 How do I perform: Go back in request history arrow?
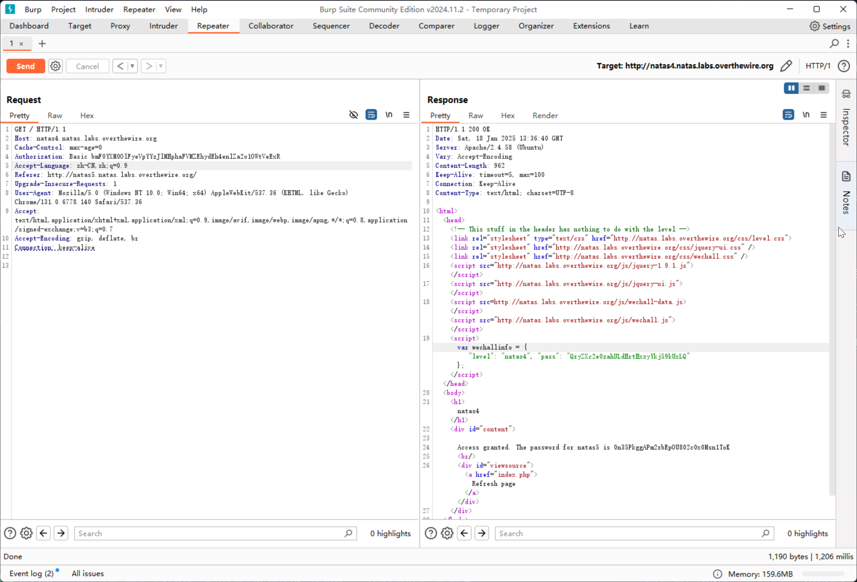click(120, 66)
